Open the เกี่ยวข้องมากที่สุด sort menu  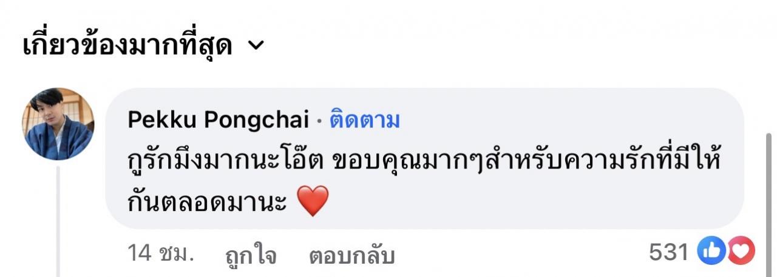(x=144, y=46)
